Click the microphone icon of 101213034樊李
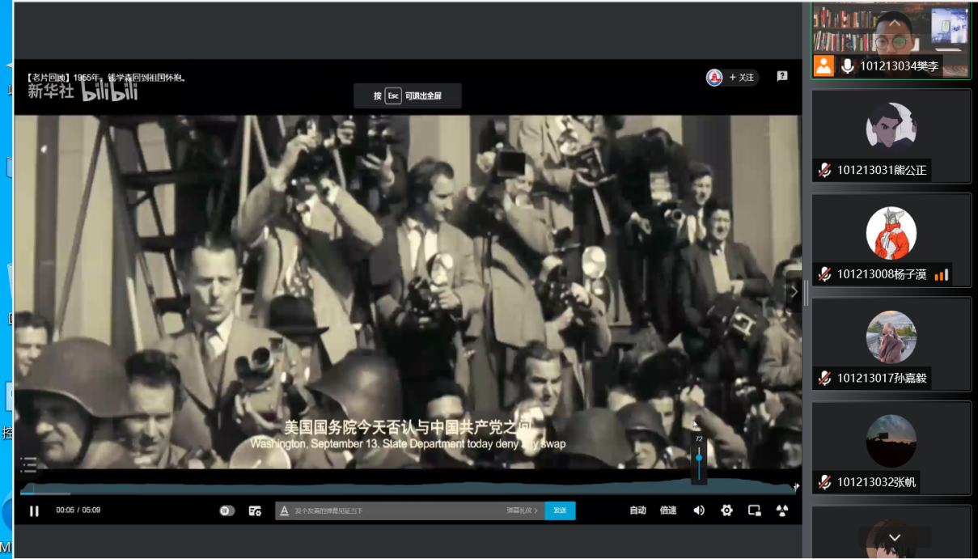 (847, 66)
